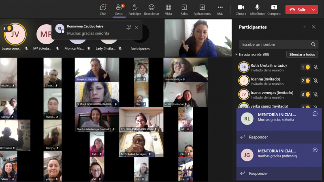
Task: Open the Aplicaciones menu
Action: tap(202, 9)
